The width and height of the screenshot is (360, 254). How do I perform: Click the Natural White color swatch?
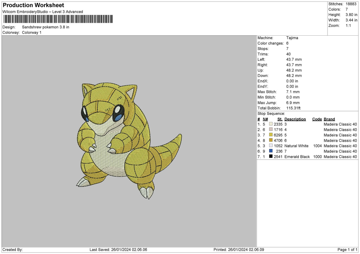(271, 146)
